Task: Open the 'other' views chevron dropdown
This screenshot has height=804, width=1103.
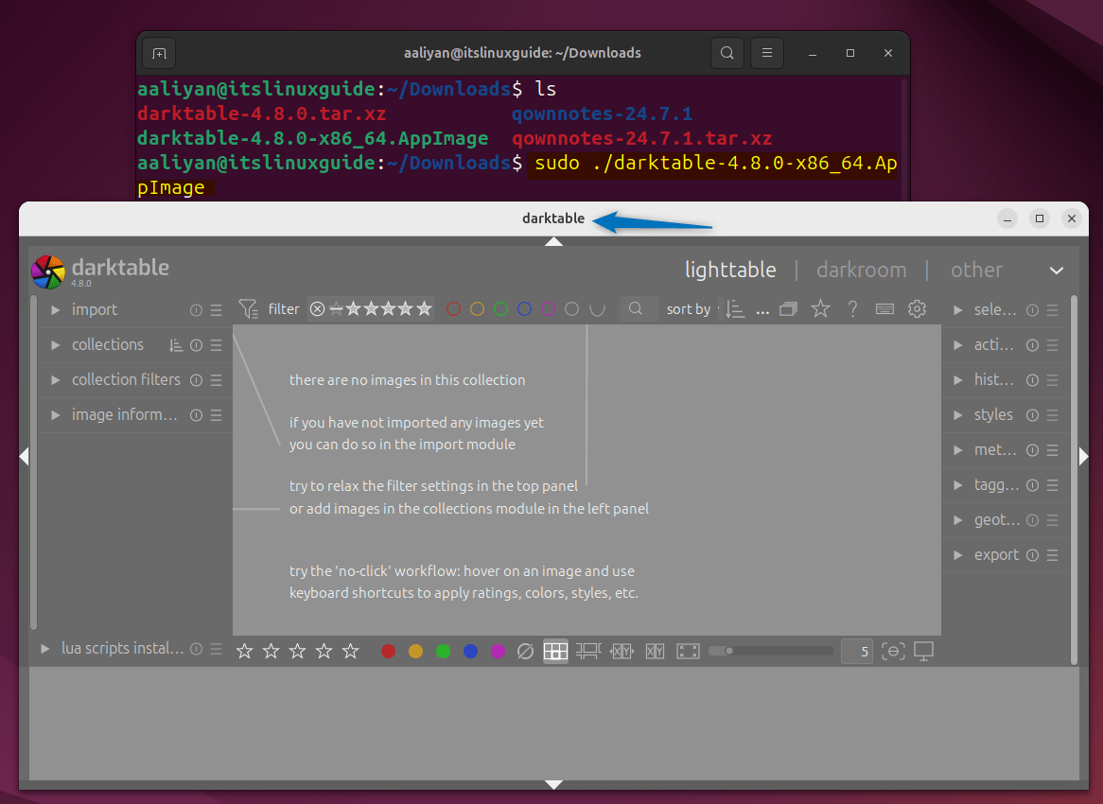Action: (1057, 270)
